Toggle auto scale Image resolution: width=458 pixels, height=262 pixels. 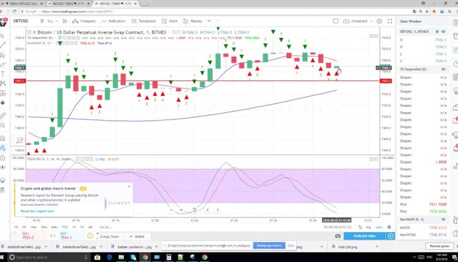click(x=379, y=227)
